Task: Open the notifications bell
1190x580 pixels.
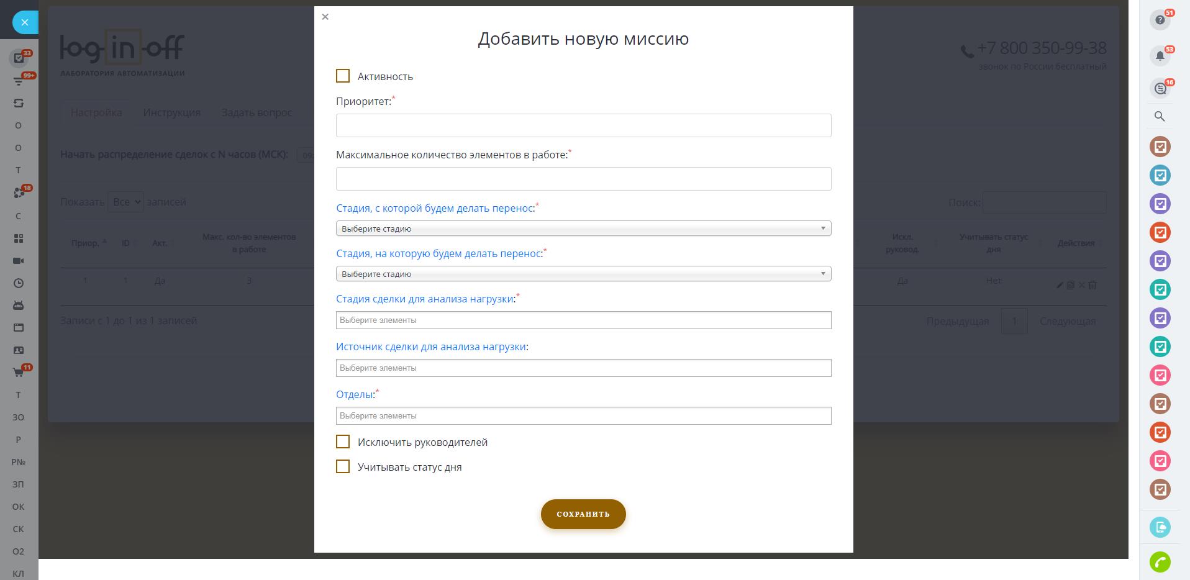Action: (x=1160, y=57)
